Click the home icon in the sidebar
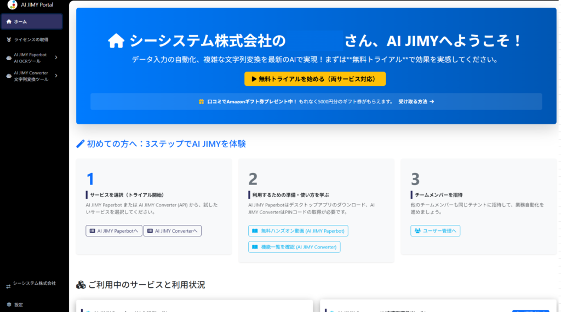Image resolution: width=561 pixels, height=312 pixels. tap(9, 22)
